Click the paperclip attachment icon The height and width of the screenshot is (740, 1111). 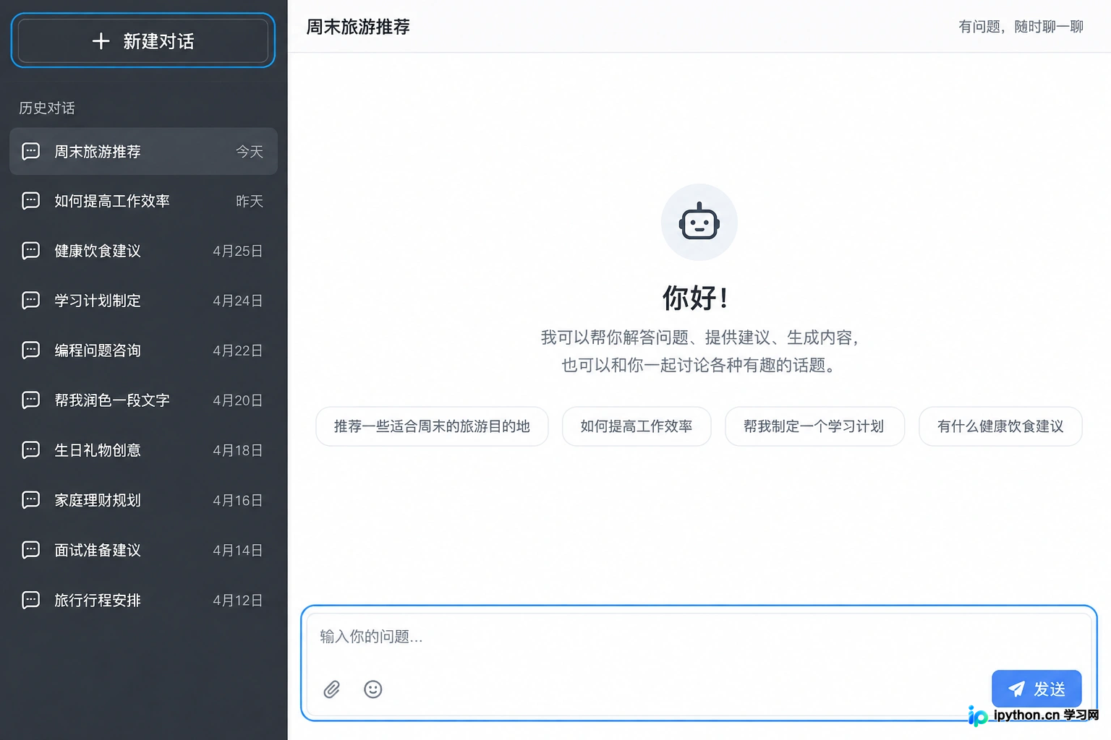pos(332,689)
